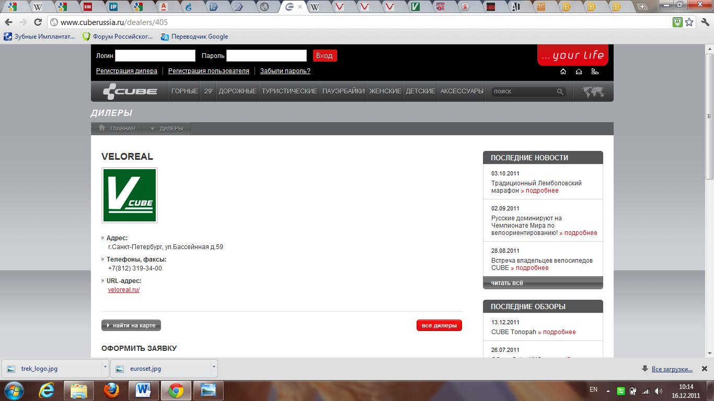
Task: Open dropdown arrow for euroset.jpg download
Action: point(214,368)
